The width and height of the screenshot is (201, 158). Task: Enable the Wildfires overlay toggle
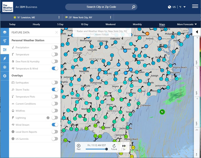tap(55, 111)
